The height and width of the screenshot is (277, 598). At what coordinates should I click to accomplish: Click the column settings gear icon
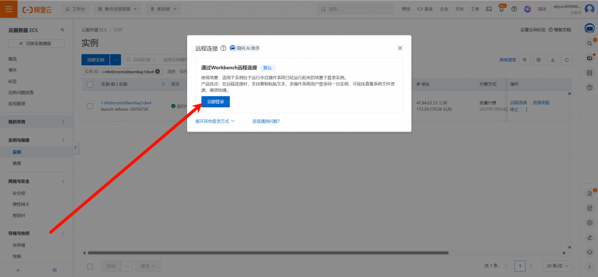coord(539,60)
